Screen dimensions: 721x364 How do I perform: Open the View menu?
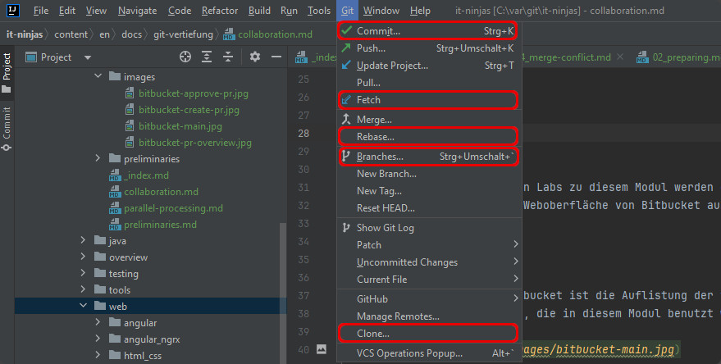click(x=96, y=10)
